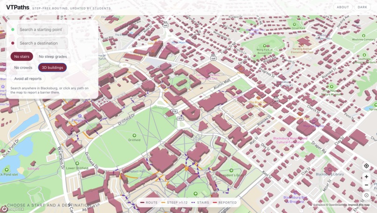
Task: Click the Church St street label
Action: click(x=313, y=109)
